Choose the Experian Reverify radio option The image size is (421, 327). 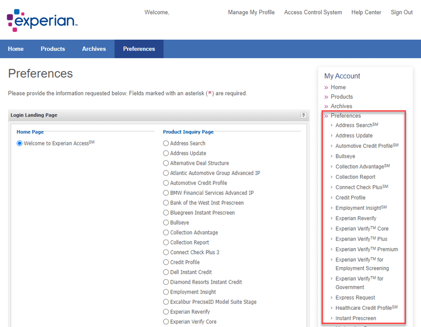coord(166,312)
